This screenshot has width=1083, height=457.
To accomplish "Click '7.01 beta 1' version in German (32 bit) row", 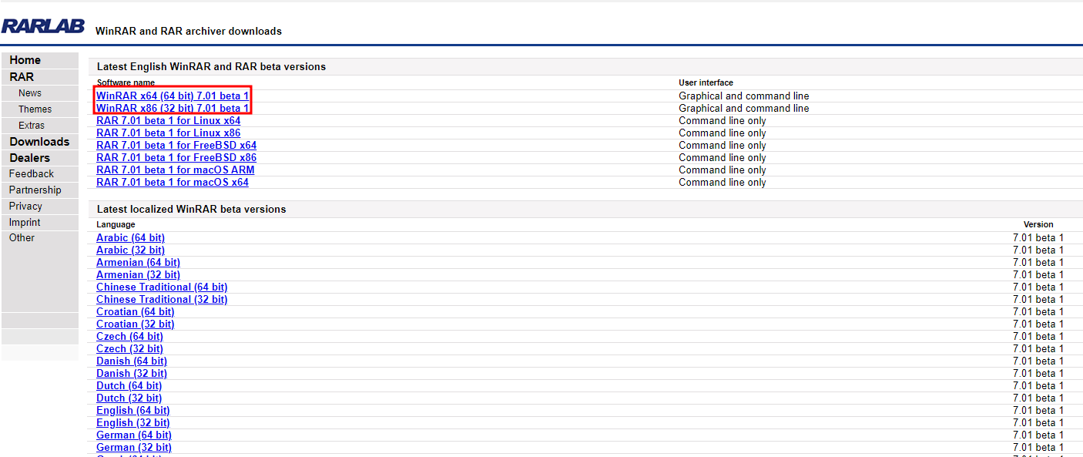I will point(1038,448).
